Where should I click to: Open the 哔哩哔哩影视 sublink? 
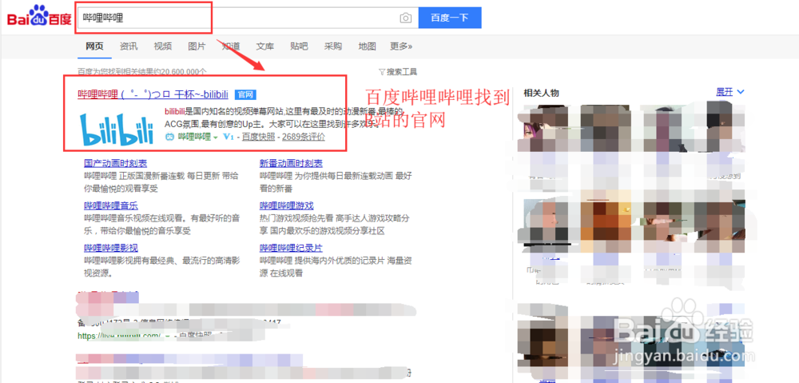coord(111,248)
